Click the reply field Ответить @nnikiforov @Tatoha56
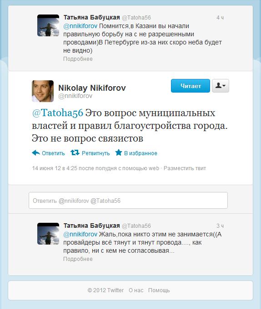This screenshot has width=261, height=309. point(128,201)
